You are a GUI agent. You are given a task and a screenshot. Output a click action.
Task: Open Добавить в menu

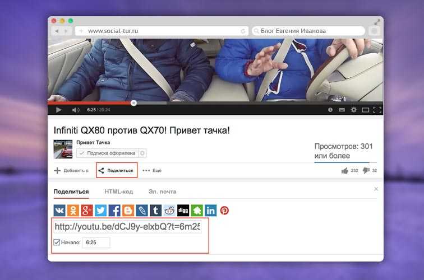pos(71,171)
